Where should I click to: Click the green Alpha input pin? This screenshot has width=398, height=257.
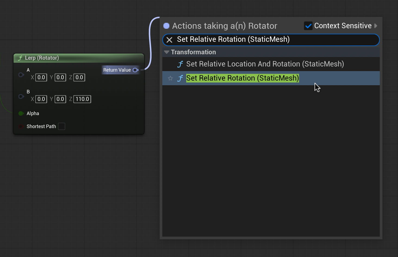[21, 113]
